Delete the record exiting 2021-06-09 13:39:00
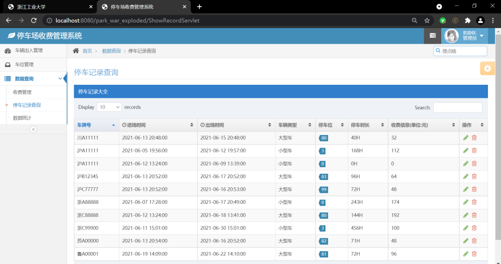 pos(474,164)
